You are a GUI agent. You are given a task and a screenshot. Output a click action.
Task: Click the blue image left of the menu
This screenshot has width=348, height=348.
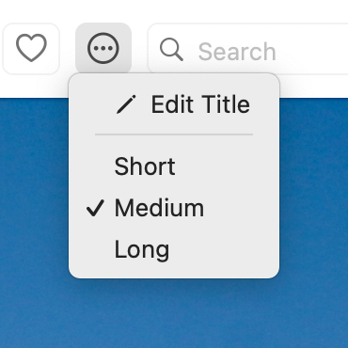34,188
